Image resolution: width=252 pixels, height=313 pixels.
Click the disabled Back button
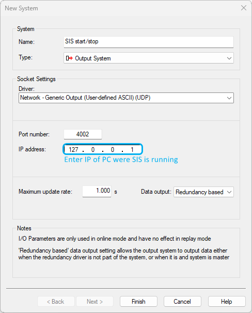tap(56, 302)
